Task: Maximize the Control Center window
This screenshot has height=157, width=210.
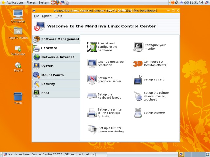Action: [x=173, y=11]
